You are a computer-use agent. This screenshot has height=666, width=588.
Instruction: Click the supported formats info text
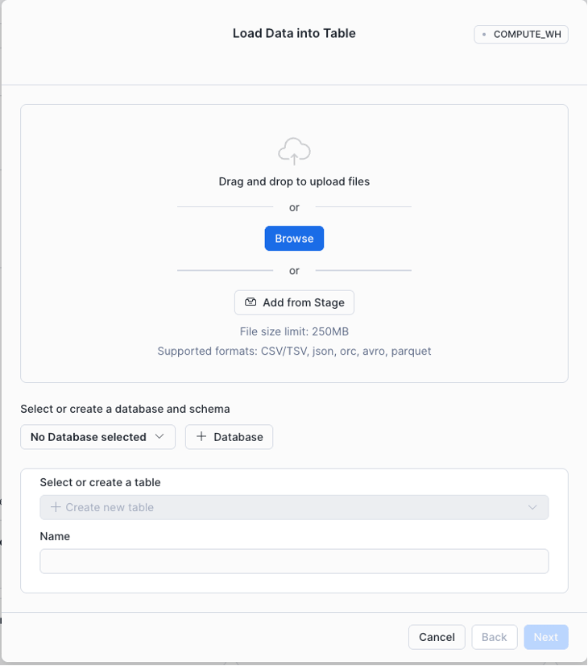click(x=294, y=351)
